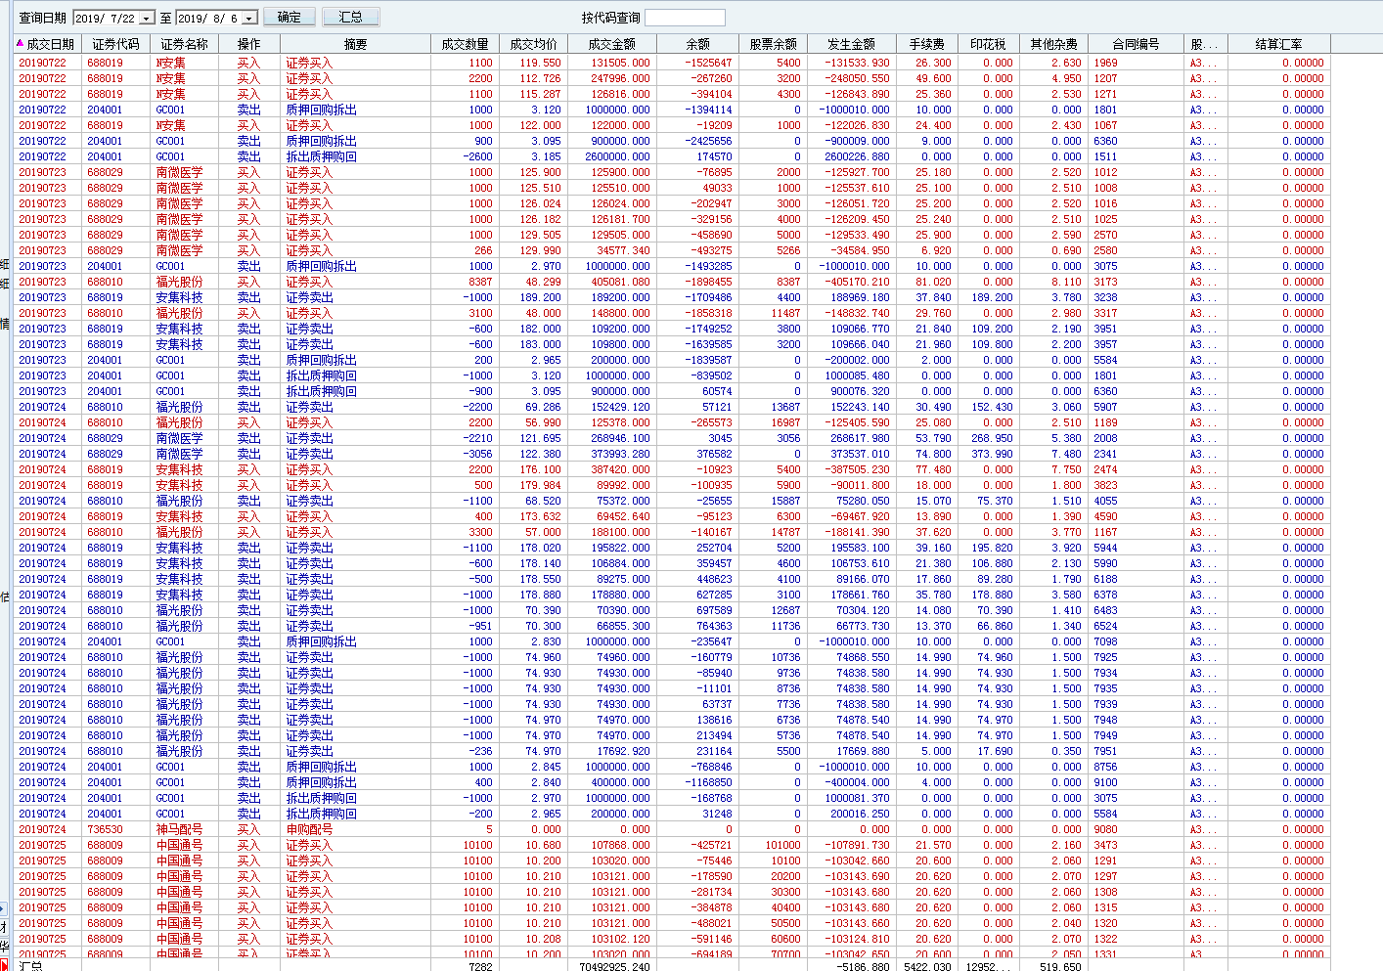Select the row with contract number 1271
This screenshot has height=971, width=1383.
(x=672, y=94)
